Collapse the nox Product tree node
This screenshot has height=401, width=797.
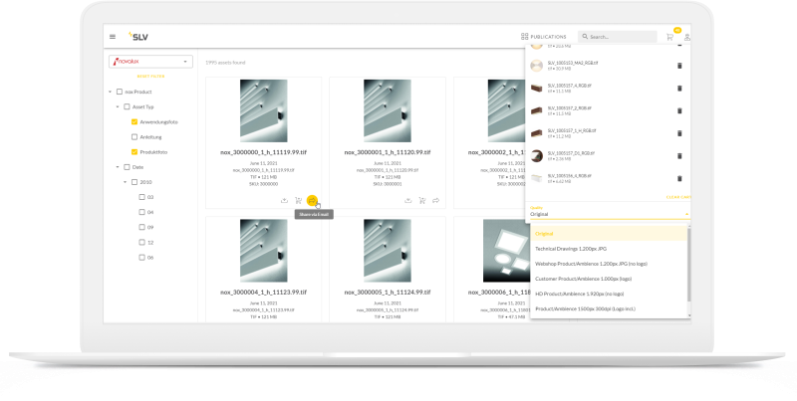[110, 92]
